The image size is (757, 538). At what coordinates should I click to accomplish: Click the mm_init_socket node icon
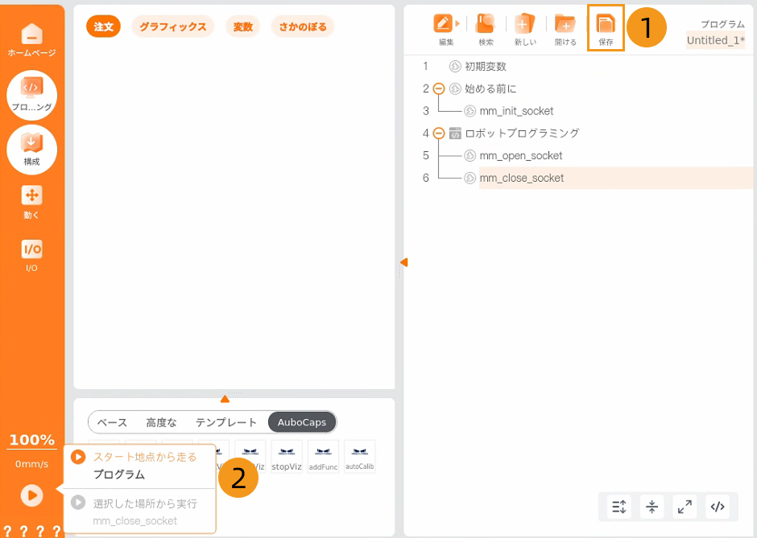pyautogui.click(x=470, y=111)
